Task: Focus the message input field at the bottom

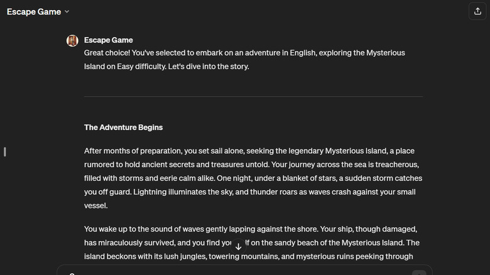Action: (x=245, y=272)
